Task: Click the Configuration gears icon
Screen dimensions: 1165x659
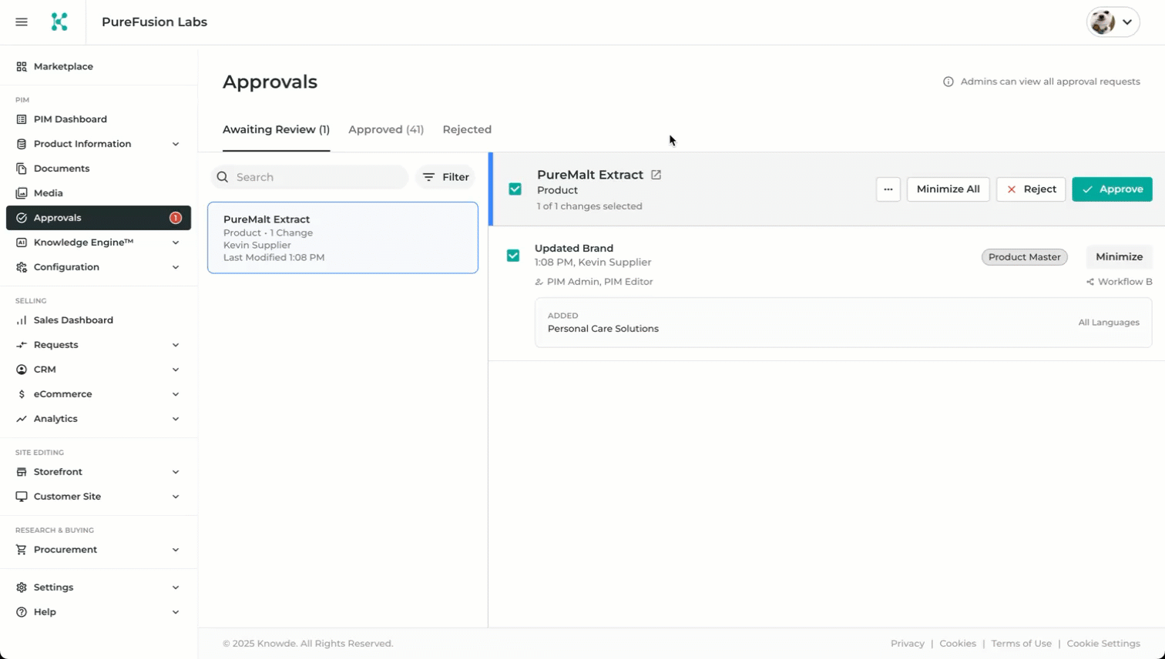Action: pos(22,267)
